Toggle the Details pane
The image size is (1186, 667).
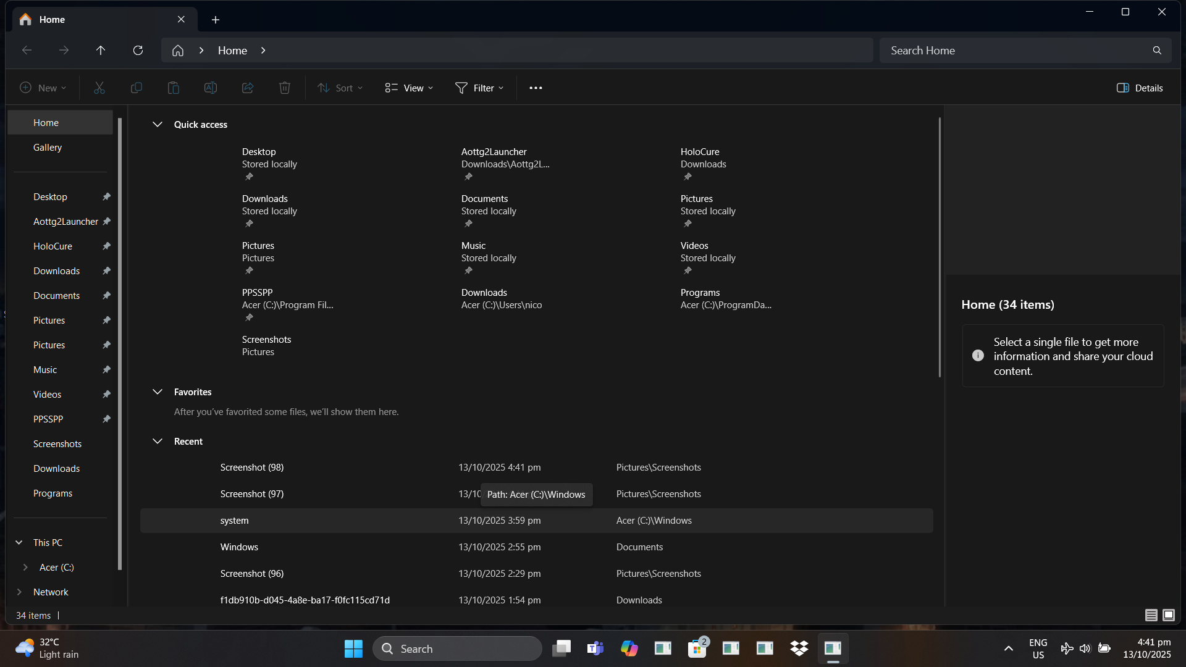pos(1140,88)
